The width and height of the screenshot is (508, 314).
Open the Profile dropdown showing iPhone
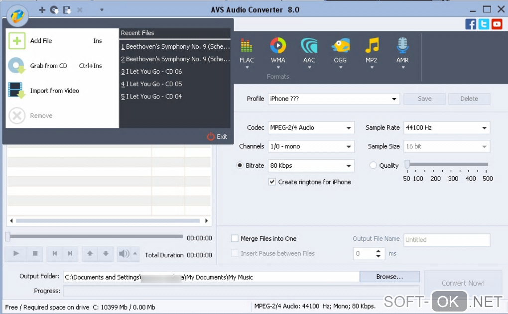point(334,99)
